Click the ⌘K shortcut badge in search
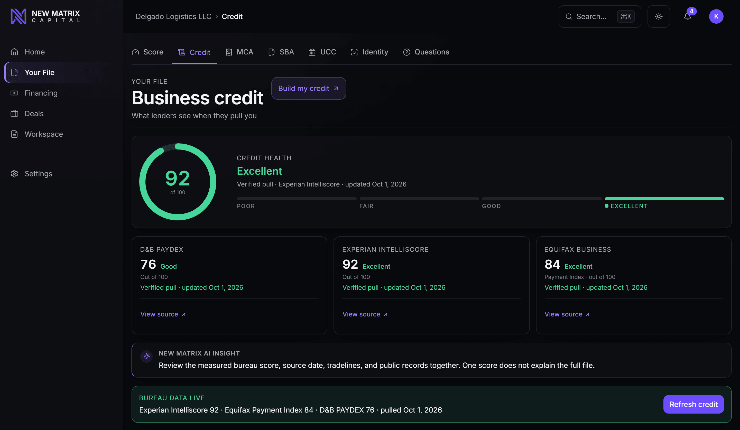Viewport: 740px width, 430px height. 626,16
